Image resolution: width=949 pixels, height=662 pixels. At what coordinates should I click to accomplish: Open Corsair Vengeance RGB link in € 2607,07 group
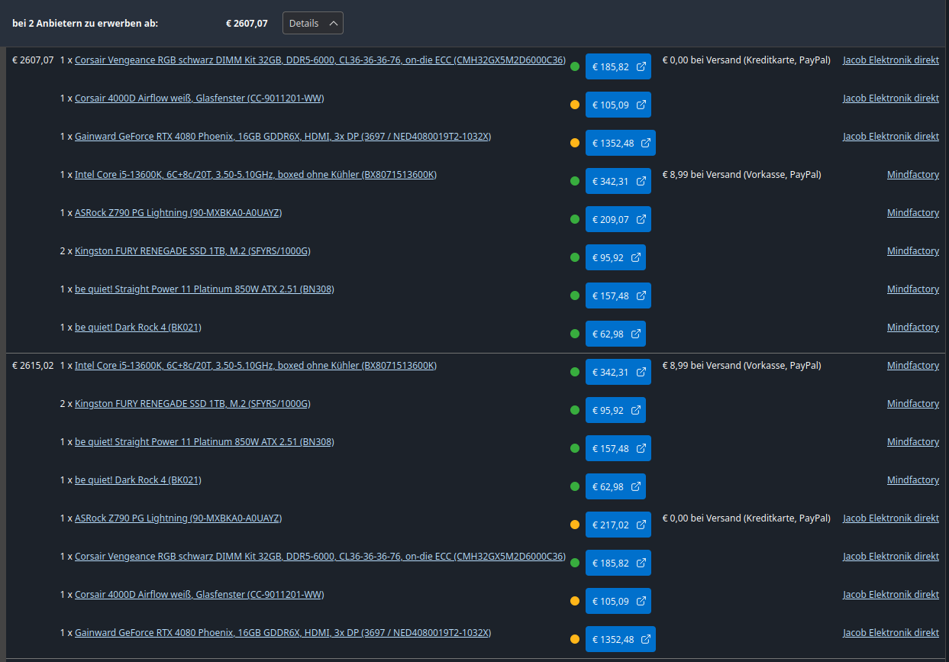[x=320, y=60]
